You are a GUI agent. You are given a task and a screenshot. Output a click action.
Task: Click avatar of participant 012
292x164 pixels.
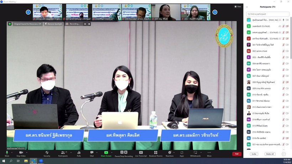pyautogui.click(x=249, y=107)
